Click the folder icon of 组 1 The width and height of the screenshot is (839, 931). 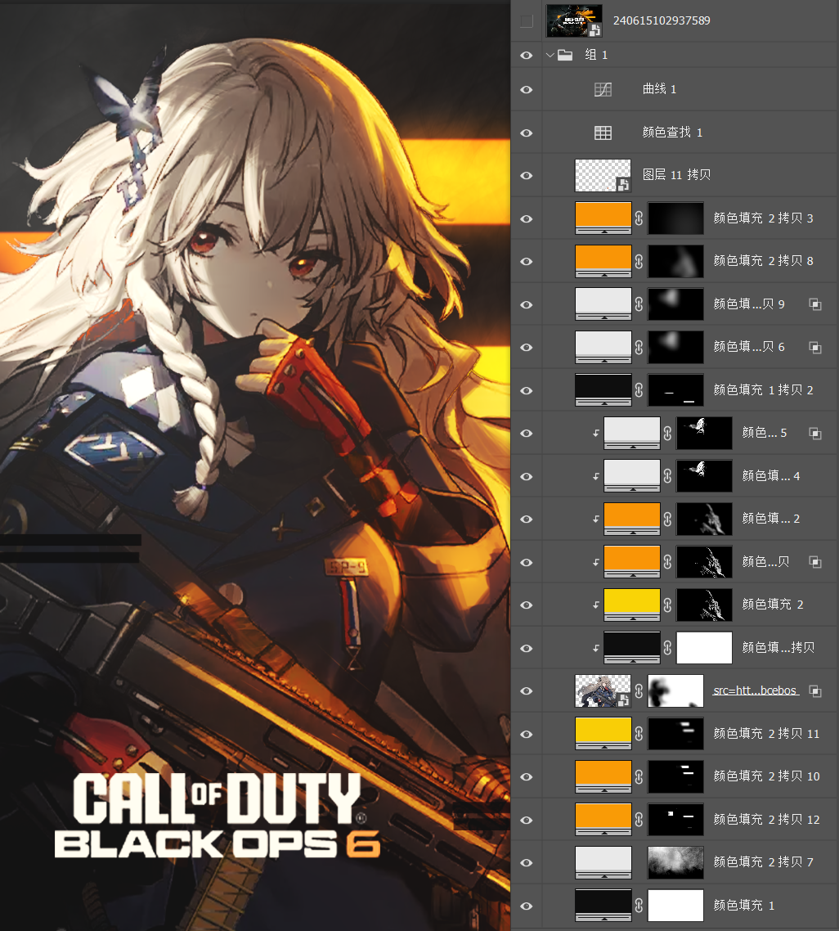565,55
